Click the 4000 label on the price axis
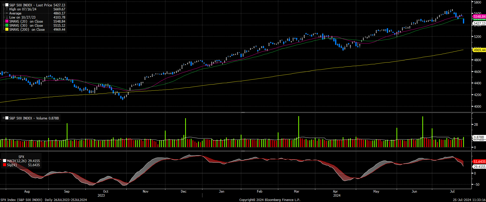This screenshot has width=486, height=202. [x=477, y=106]
